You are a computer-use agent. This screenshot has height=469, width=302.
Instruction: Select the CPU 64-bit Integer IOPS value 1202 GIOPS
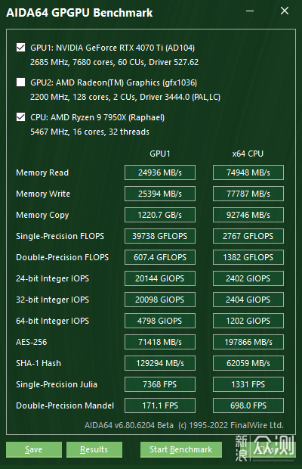(248, 321)
